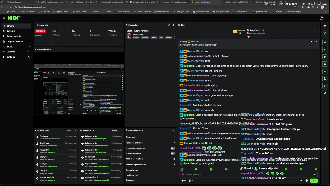
Task: Unpin the pinned chat message
Action: (x=311, y=41)
